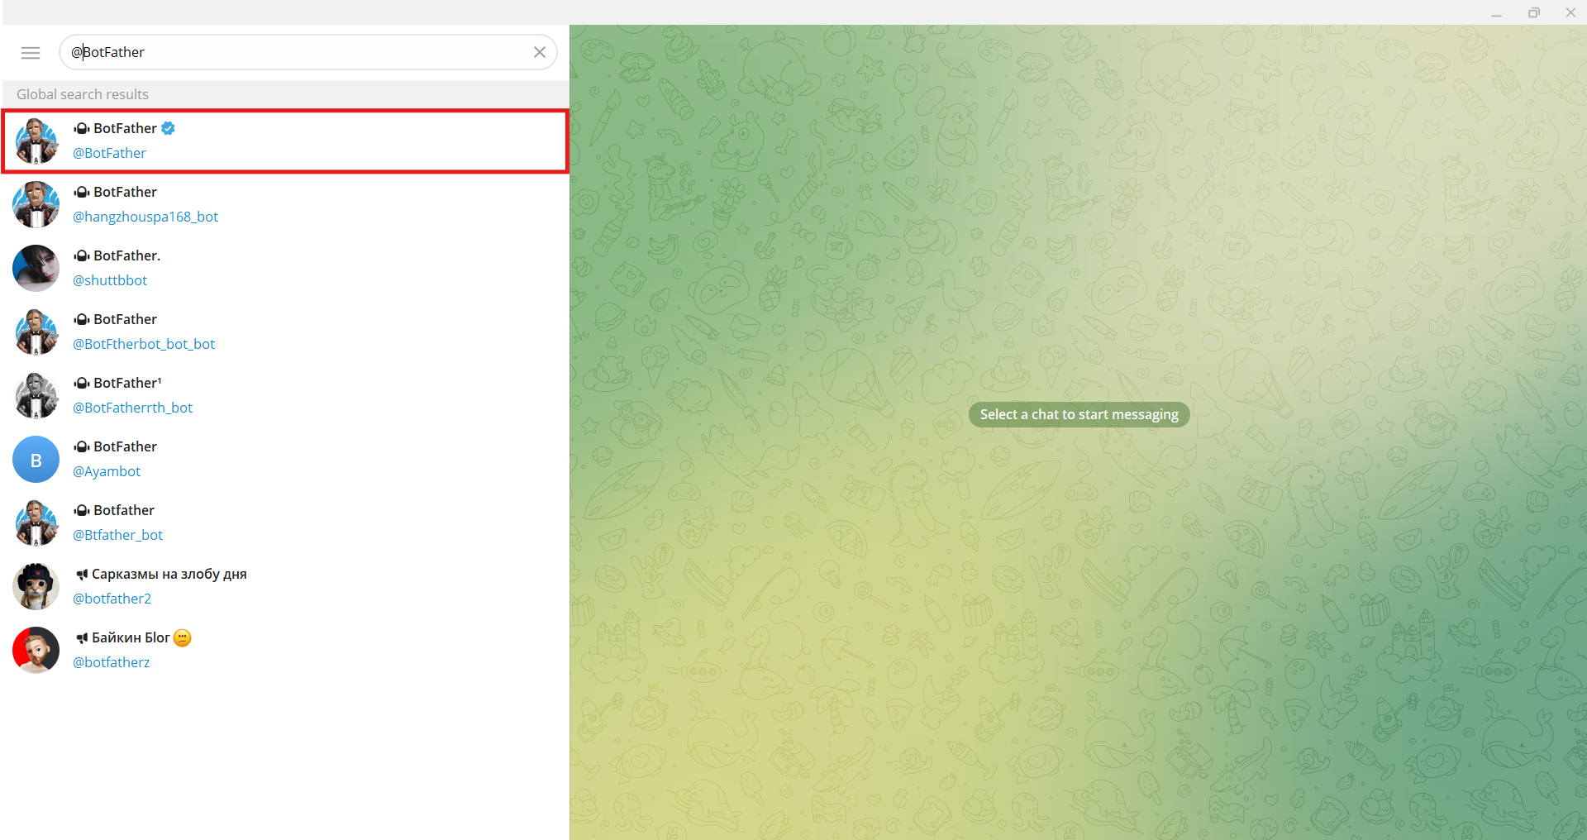Open the @Ayambot search result
Screen dimensions: 1587x840
tap(285, 459)
